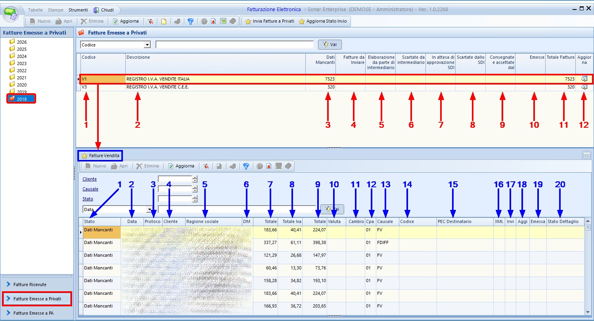
Task: Open the Data filter combo box dropdown
Action: (x=150, y=210)
